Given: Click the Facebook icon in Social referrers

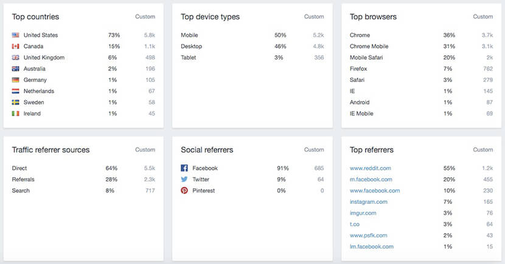Looking at the screenshot, I should point(184,168).
